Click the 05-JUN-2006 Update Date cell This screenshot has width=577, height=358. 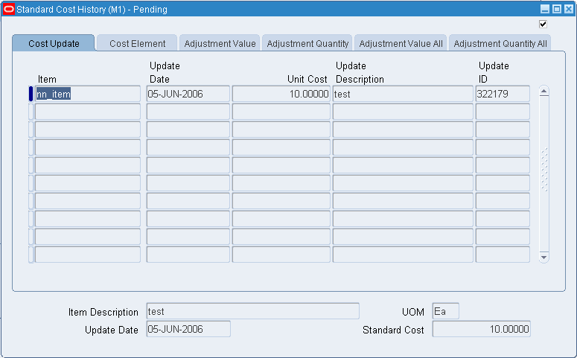point(188,94)
